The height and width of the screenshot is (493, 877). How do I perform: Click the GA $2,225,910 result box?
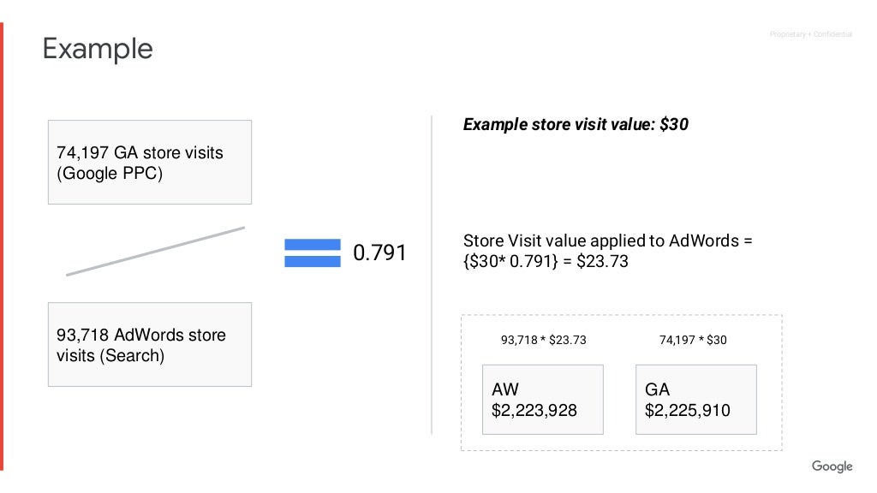tap(695, 400)
